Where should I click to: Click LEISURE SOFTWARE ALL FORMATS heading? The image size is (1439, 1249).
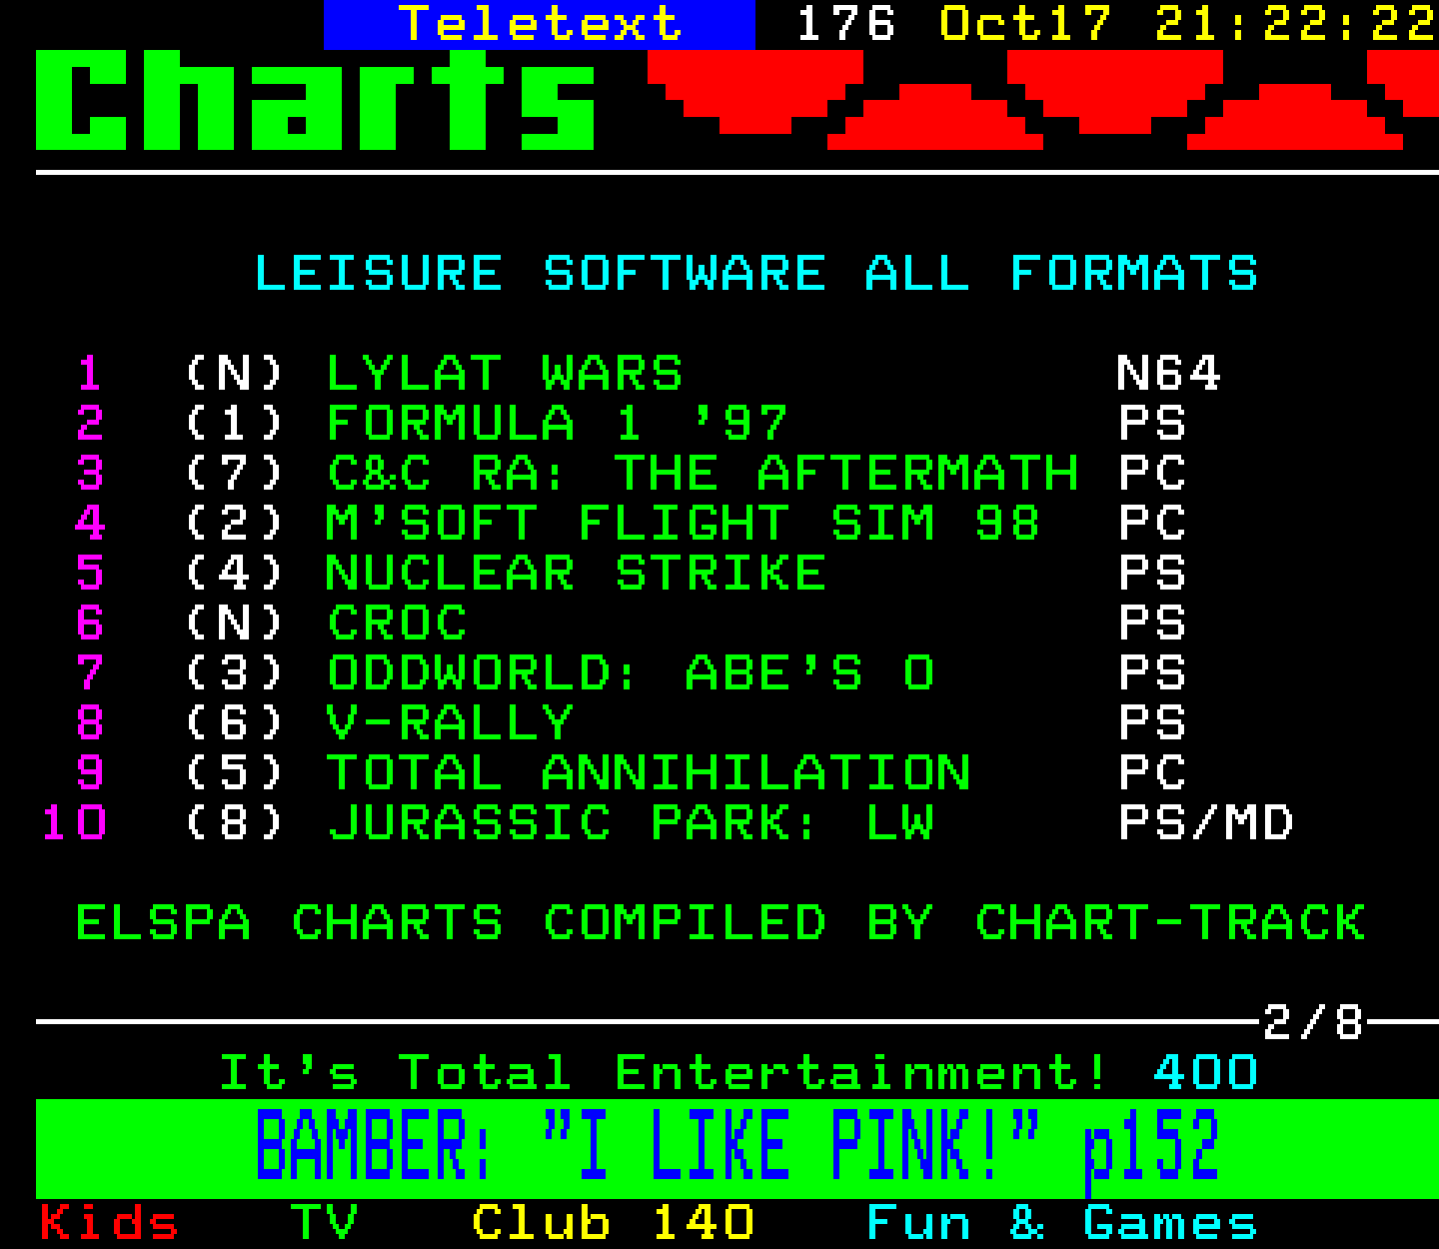point(756,273)
